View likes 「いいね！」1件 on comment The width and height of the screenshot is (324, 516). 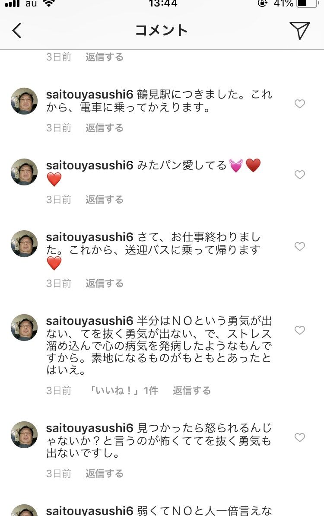(124, 391)
